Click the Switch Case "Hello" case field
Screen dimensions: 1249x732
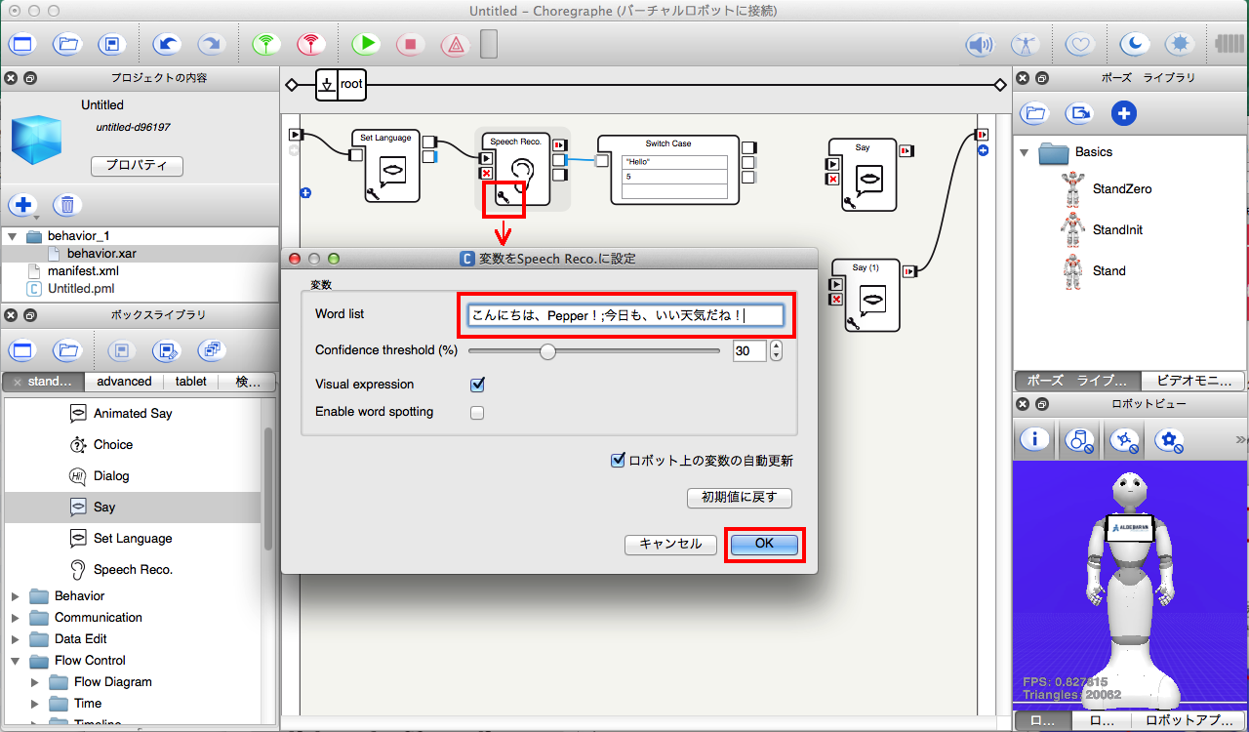point(675,162)
